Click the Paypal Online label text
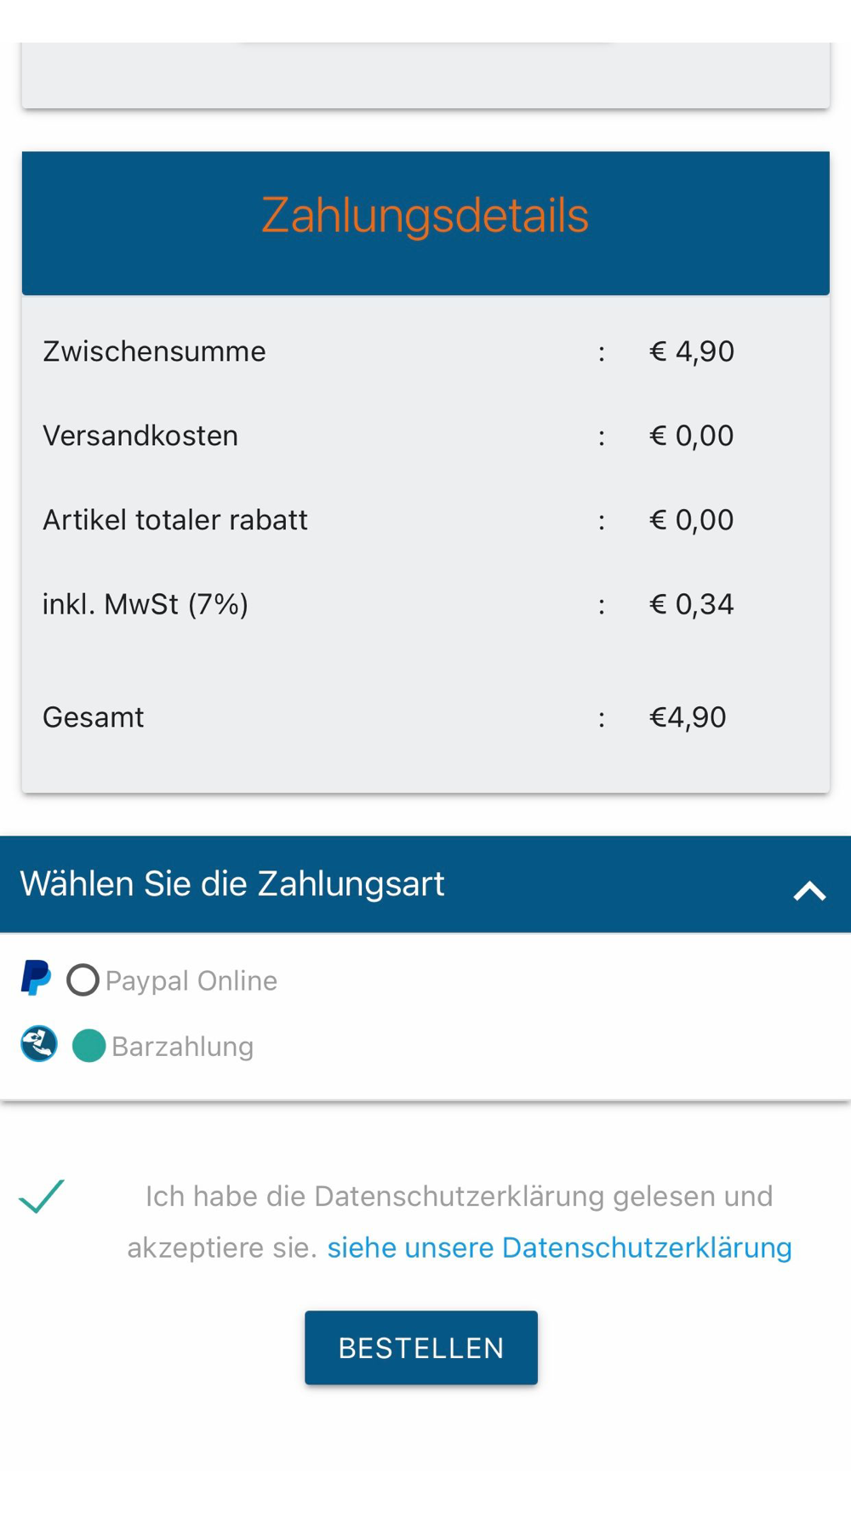 (x=191, y=980)
